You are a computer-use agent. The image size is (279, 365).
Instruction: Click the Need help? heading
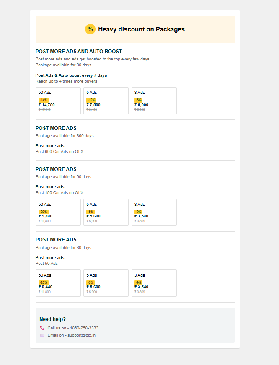[x=52, y=319]
